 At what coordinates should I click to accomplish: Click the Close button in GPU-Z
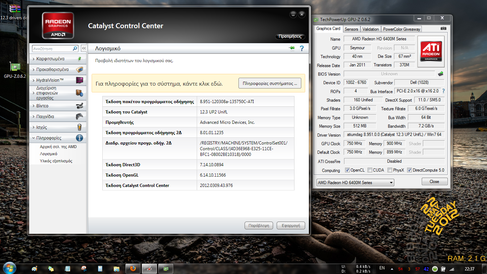tap(434, 182)
